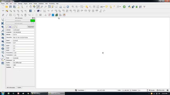Click the green globe icon on the third toolbar row
The height and width of the screenshot is (95, 170).
pos(57,15)
